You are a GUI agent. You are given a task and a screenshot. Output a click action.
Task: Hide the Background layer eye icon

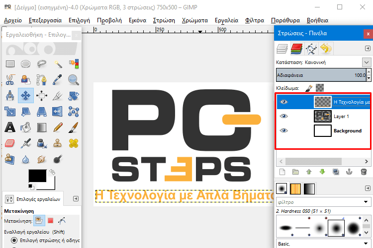coord(283,130)
